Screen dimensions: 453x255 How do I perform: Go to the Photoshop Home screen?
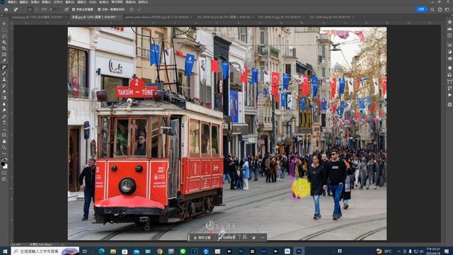6,9
